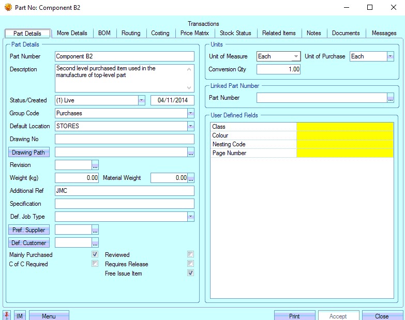Click the yellow Colour field cell
Screen dimensions: 405x320
[x=344, y=135]
